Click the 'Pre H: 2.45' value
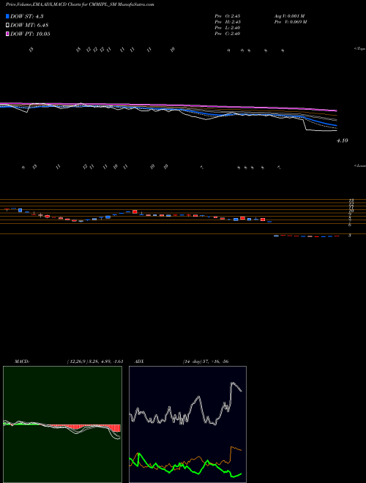Screen dimensions: 366x483 228,22
